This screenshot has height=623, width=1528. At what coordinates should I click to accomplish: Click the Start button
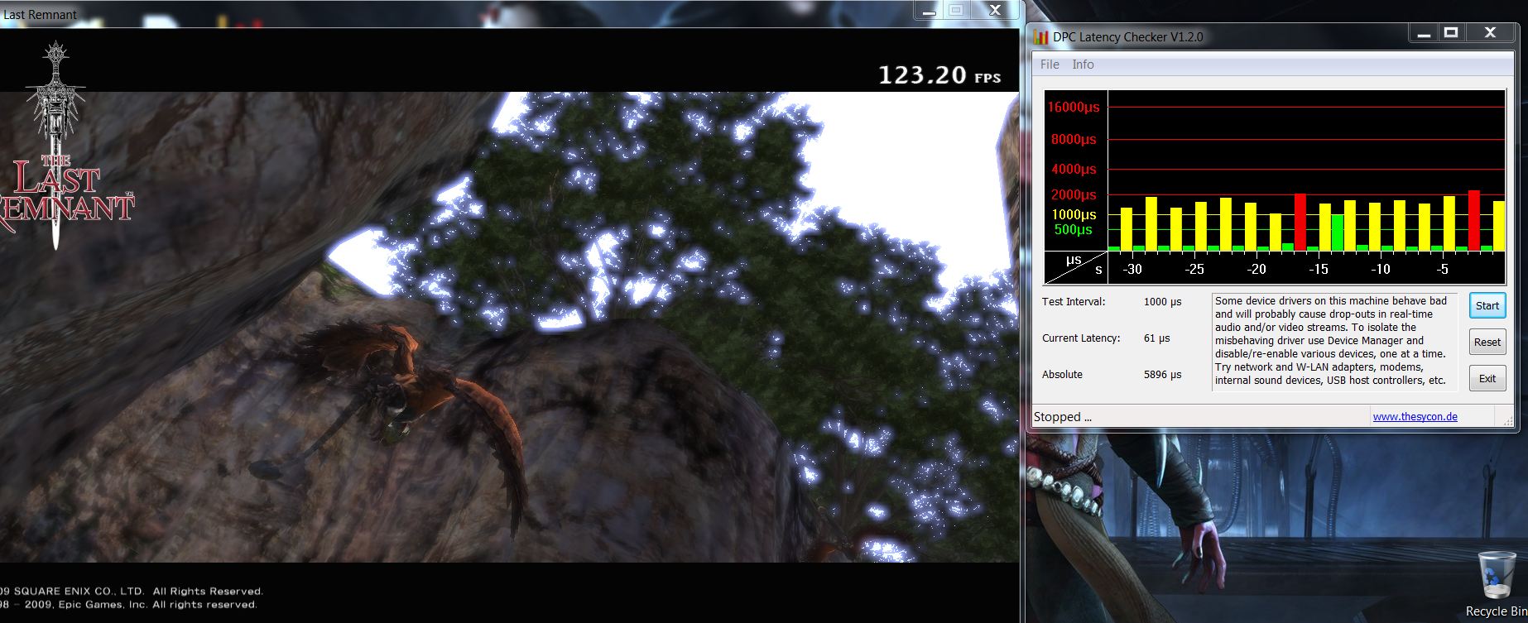[1487, 305]
